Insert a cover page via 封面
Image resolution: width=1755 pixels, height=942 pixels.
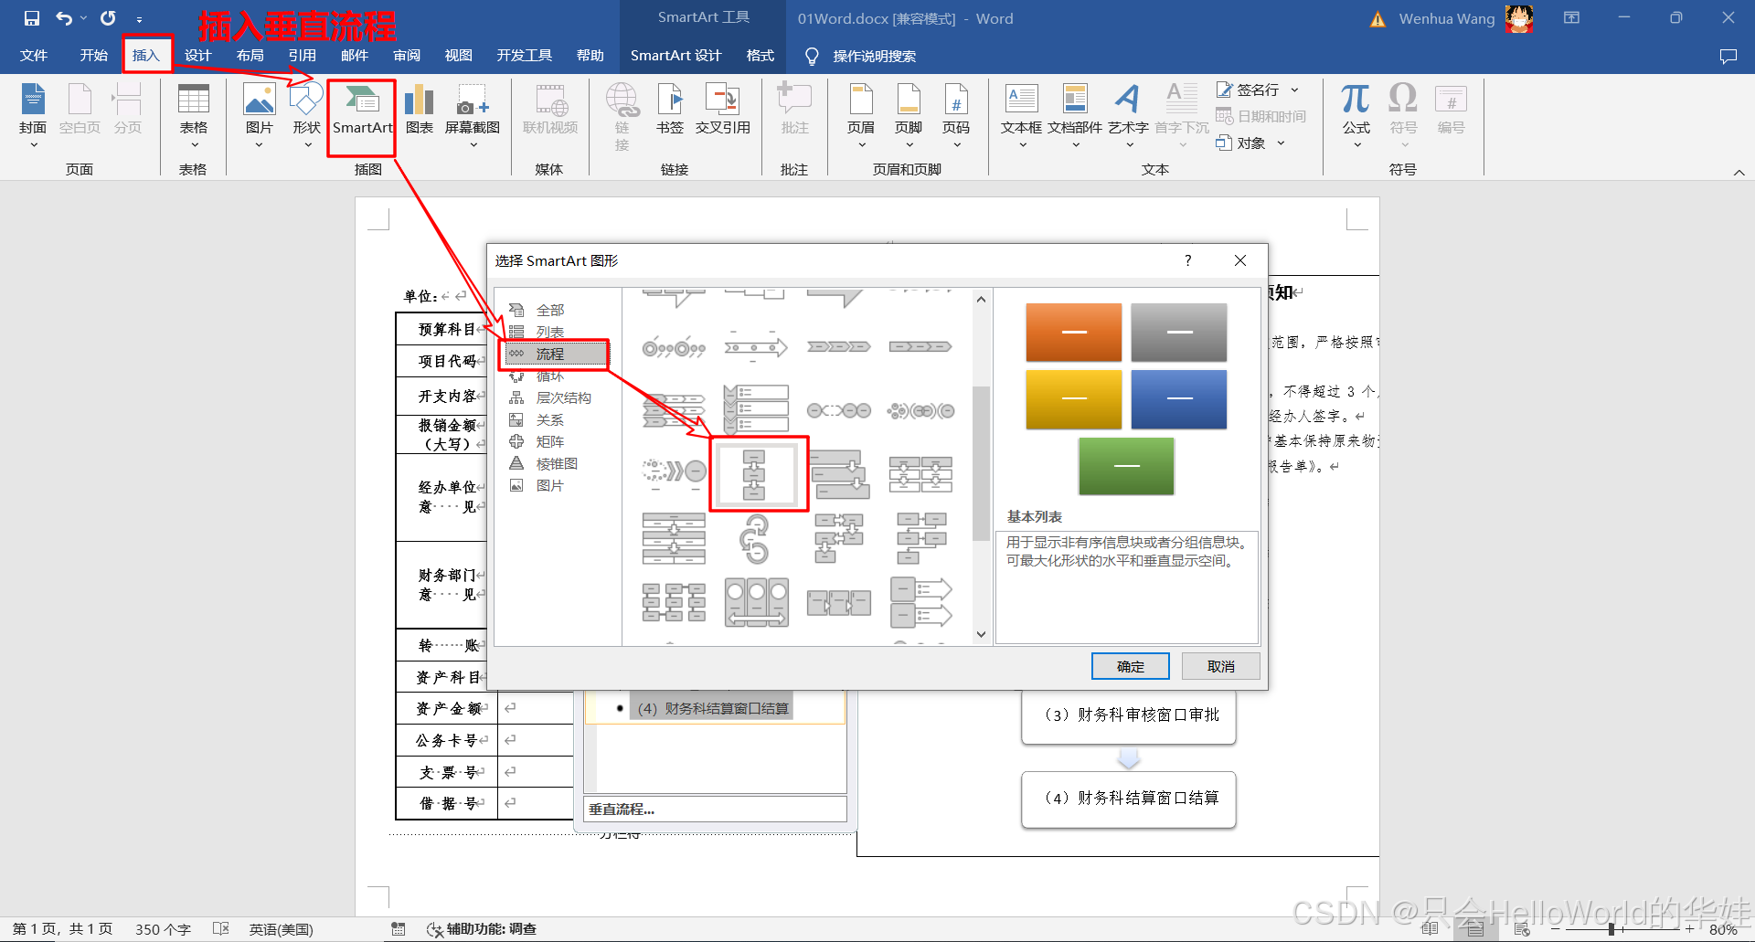coord(33,116)
